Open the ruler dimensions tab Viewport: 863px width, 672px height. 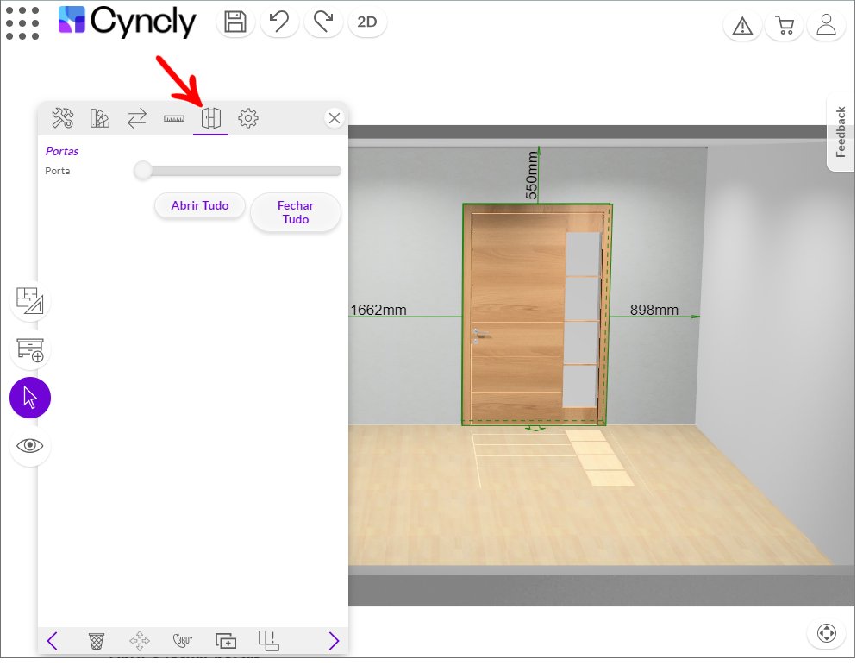click(174, 118)
